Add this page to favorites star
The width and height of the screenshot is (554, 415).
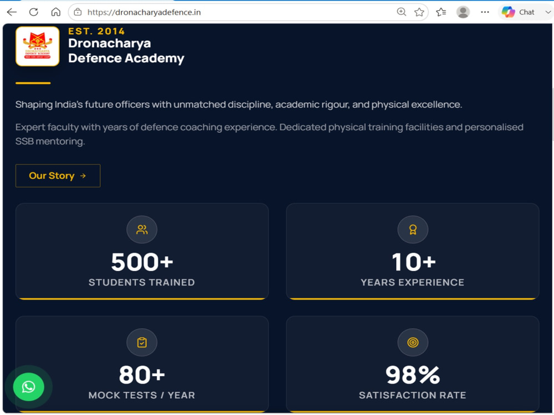click(419, 12)
